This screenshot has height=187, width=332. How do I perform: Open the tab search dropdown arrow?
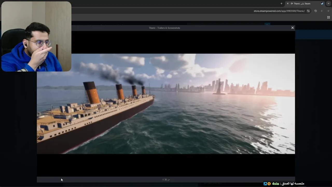(329, 4)
